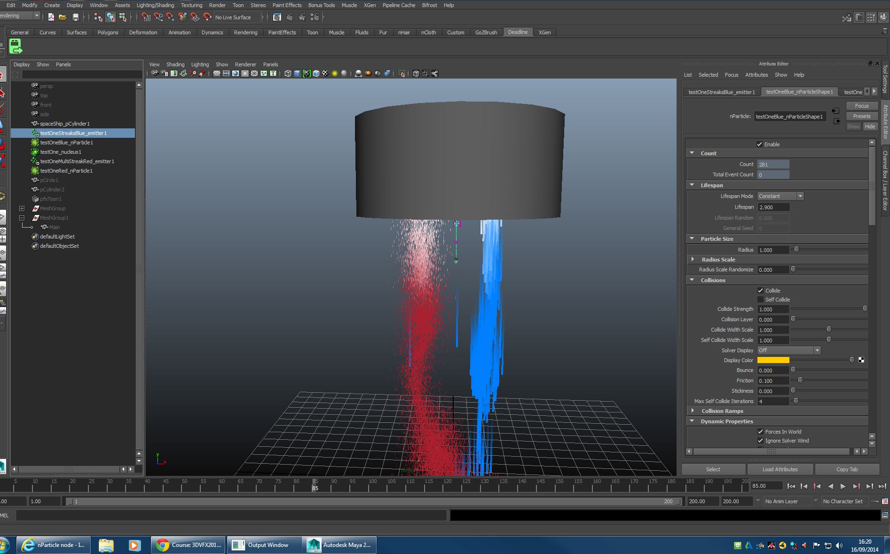The width and height of the screenshot is (890, 554).
Task: Click the Deadline submit shelf icon
Action: tap(16, 47)
